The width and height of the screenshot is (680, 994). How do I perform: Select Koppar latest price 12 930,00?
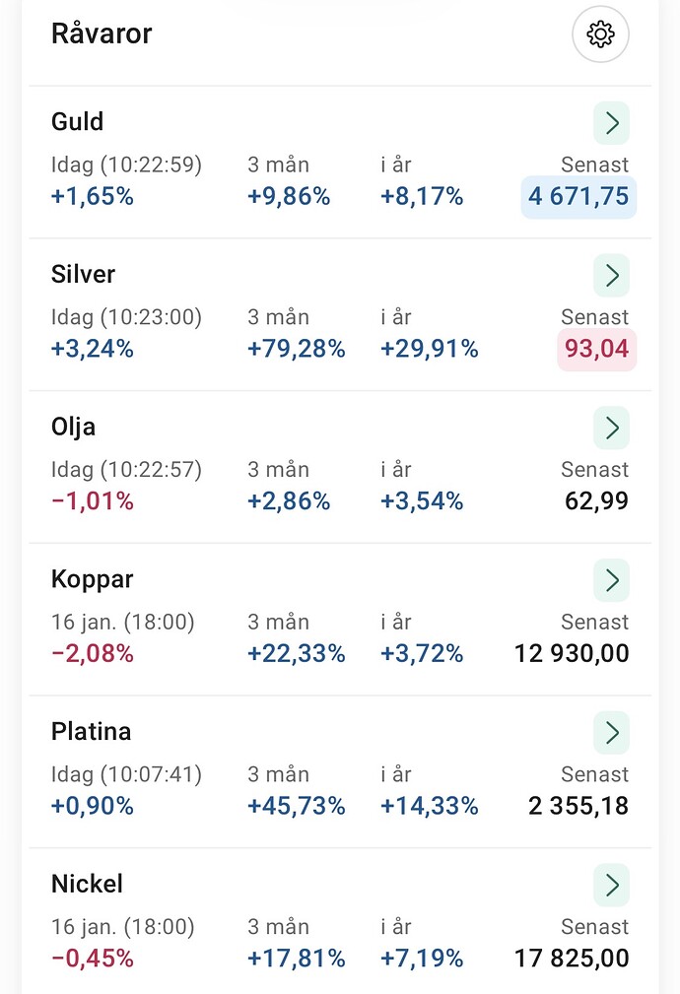pos(572,653)
